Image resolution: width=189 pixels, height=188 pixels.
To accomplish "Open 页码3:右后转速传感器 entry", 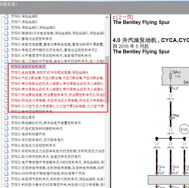I will tap(58, 168).
